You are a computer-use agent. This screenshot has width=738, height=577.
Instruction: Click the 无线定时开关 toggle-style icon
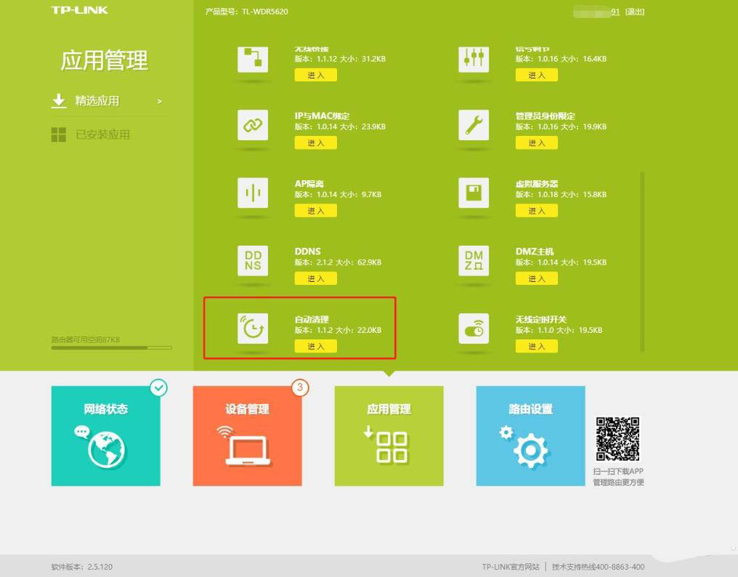474,328
